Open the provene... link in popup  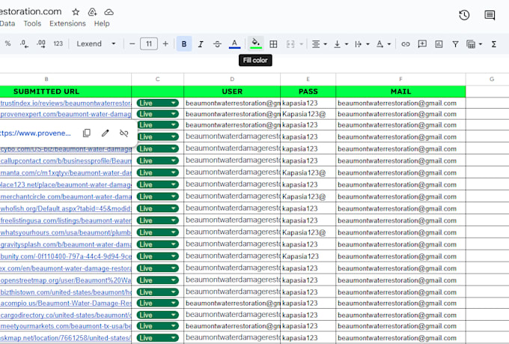(35, 133)
